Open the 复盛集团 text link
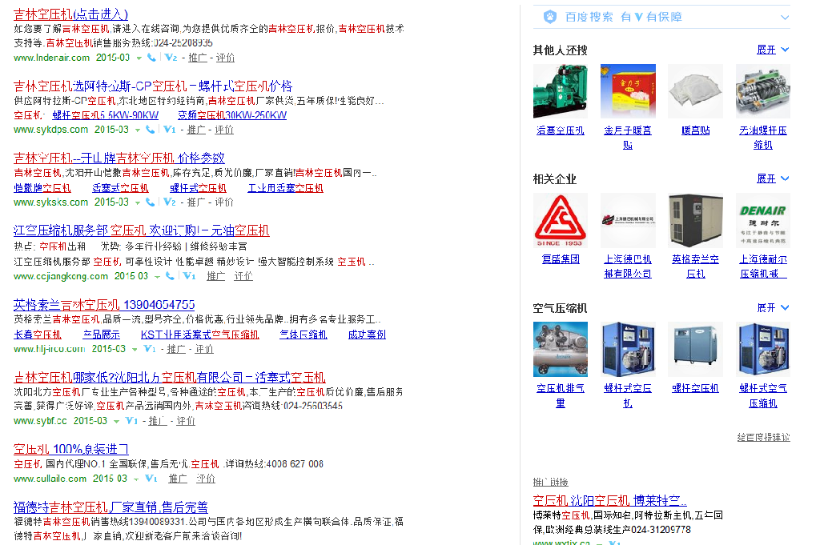Viewport: 820px width, 545px height. (561, 259)
